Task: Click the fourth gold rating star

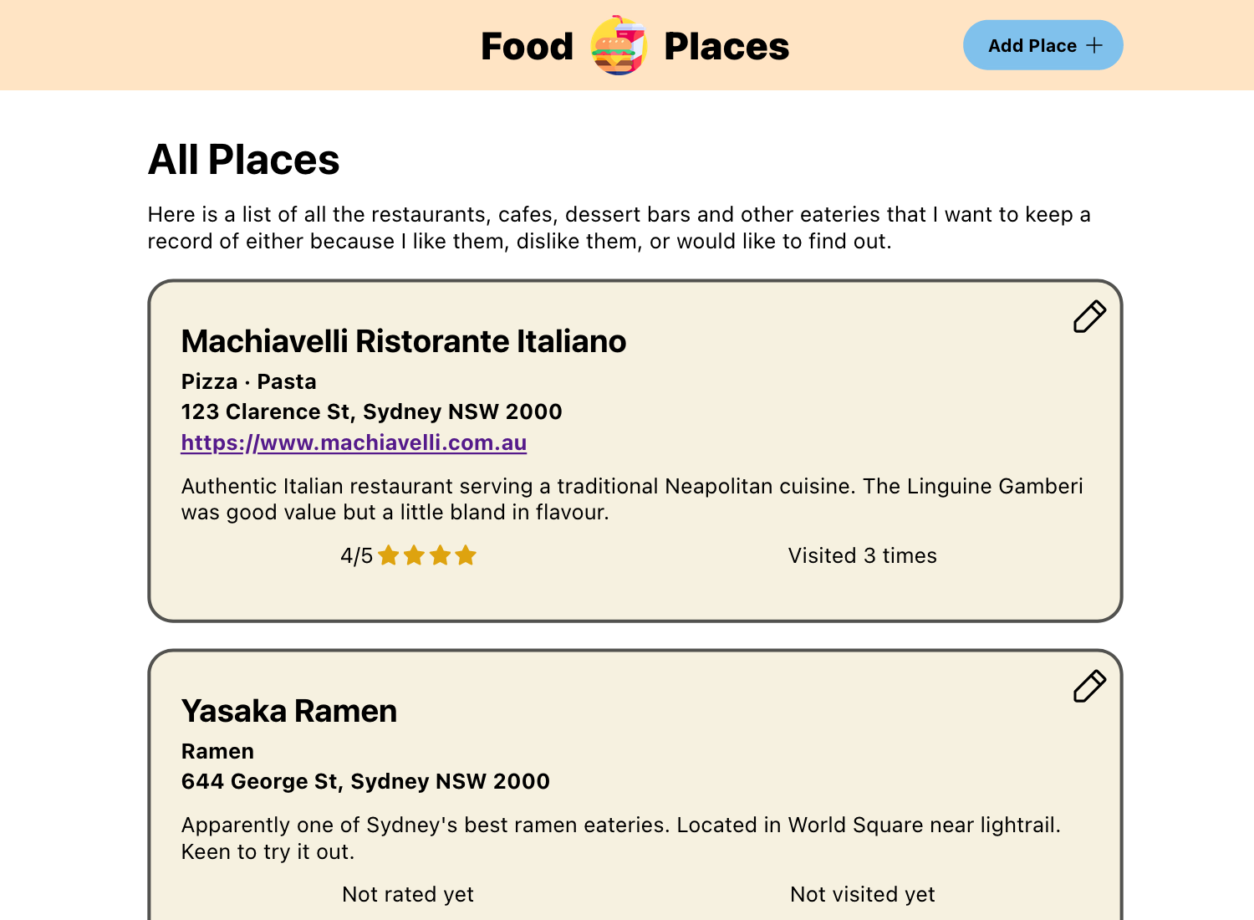Action: (466, 555)
